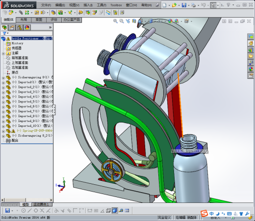Click the Zoom to Fit magnifier icon

(x=115, y=21)
